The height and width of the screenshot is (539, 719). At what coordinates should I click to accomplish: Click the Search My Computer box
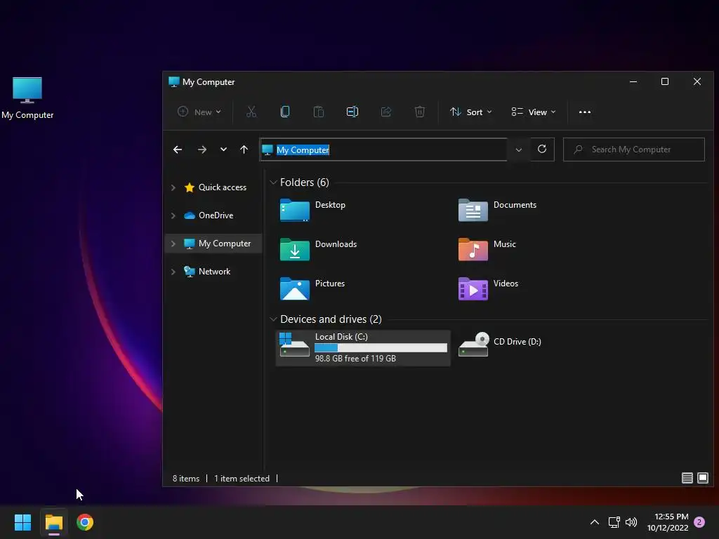tap(634, 149)
